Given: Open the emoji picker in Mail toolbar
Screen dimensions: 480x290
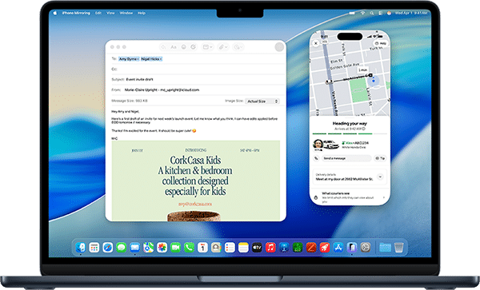Looking at the screenshot, I should pyautogui.click(x=184, y=47).
